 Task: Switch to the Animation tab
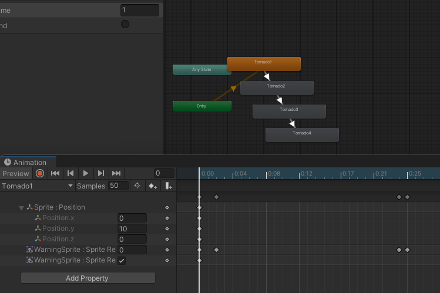coord(28,162)
